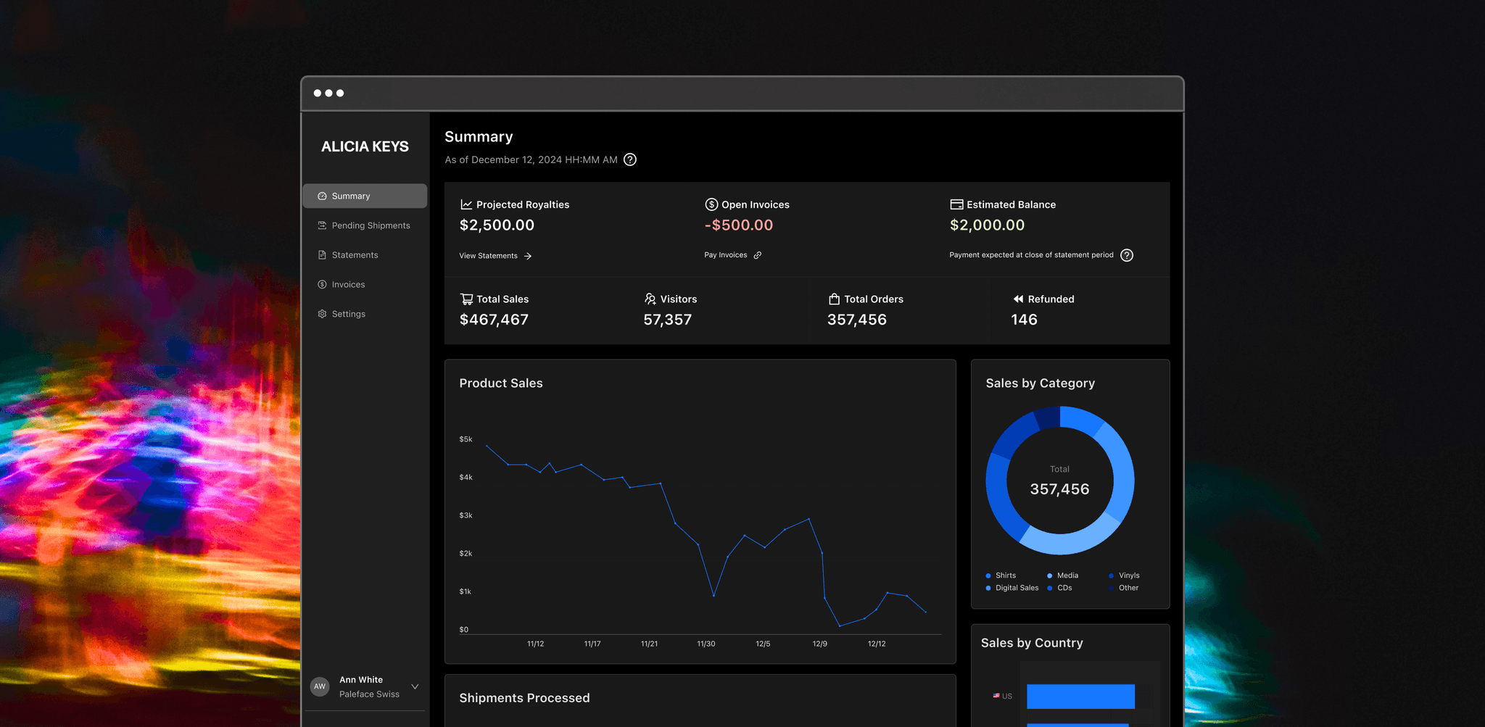This screenshot has width=1485, height=727.
Task: Open Settings from the sidebar
Action: pyautogui.click(x=365, y=314)
